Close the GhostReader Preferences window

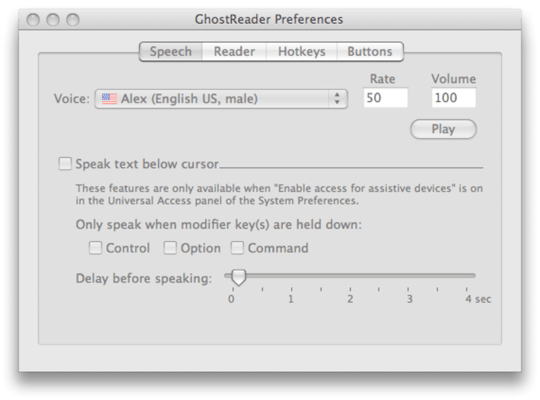[x=33, y=20]
